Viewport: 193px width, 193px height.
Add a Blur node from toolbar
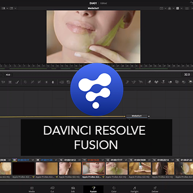coord(53,82)
